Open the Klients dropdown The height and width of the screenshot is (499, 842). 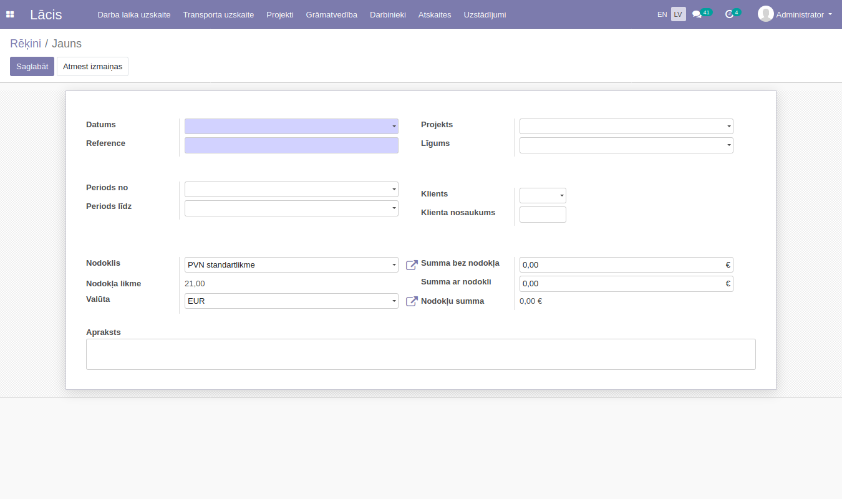coord(561,196)
